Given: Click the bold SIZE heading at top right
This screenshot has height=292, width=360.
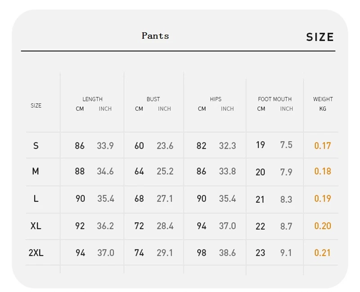Looking at the screenshot, I should coord(320,37).
